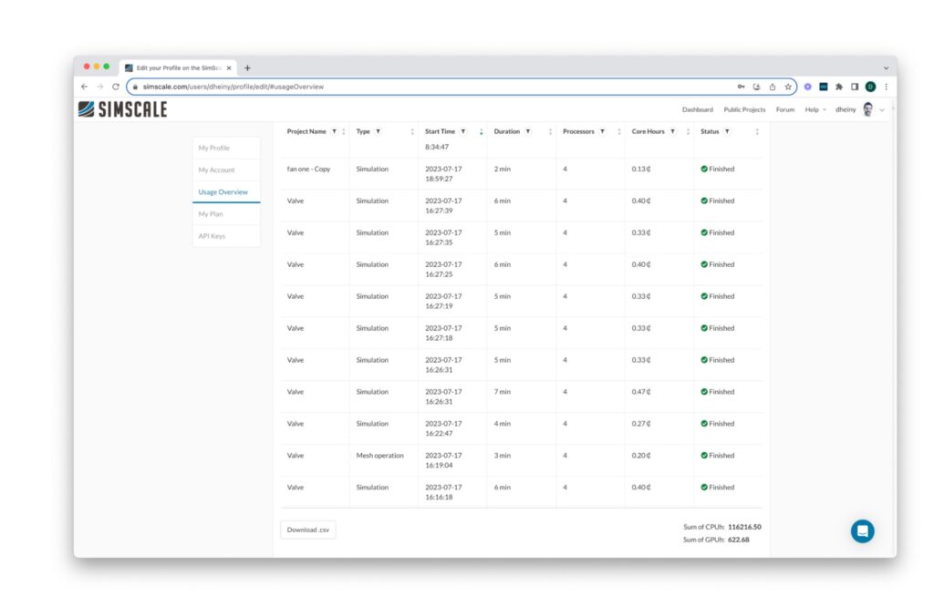The image size is (934, 597).
Task: Open the filter icon on Project Name column
Action: click(x=333, y=131)
